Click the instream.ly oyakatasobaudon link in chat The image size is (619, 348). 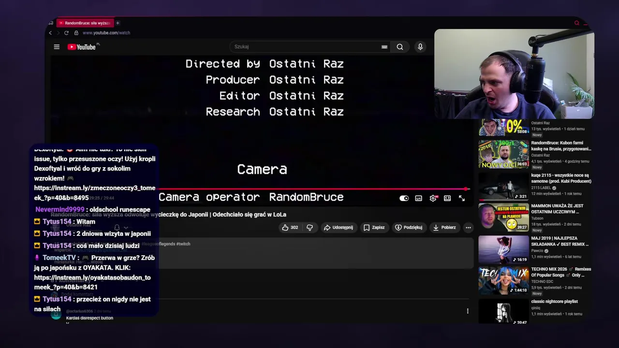tap(92, 282)
